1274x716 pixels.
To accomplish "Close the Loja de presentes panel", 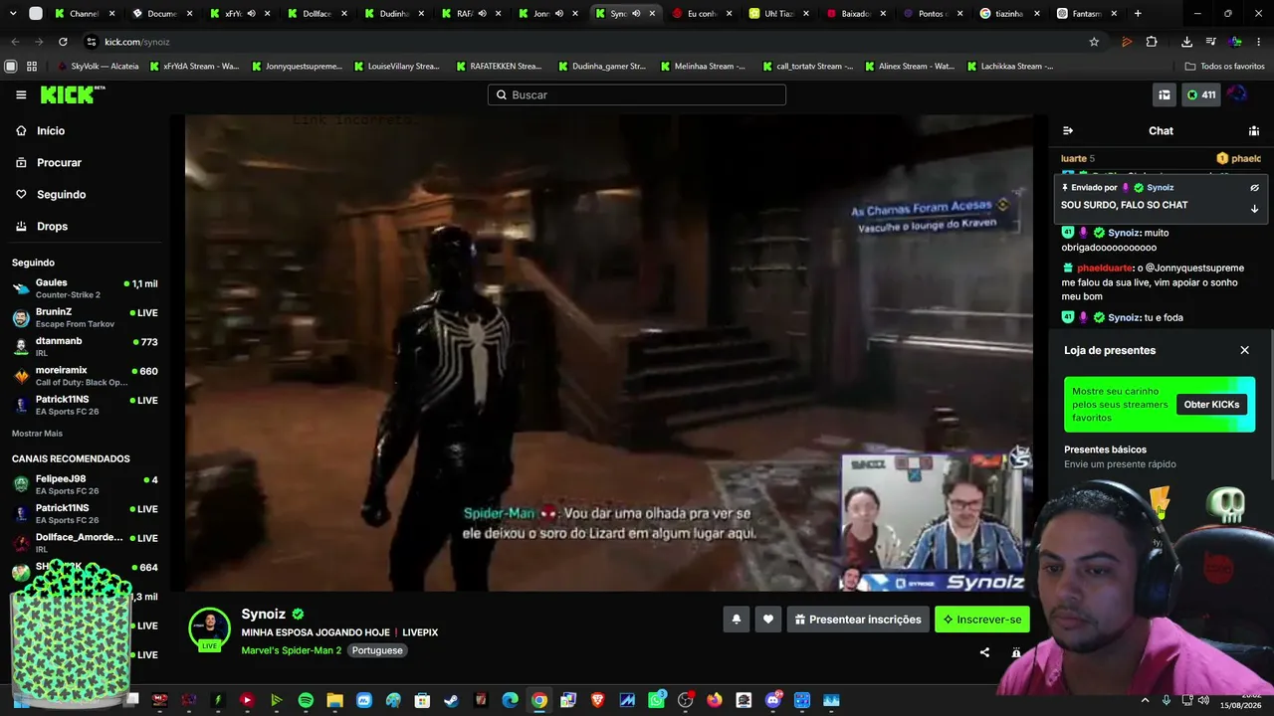I will [x=1244, y=350].
